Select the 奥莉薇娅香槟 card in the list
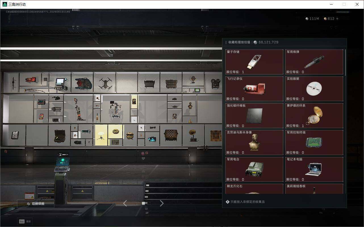The image size is (364, 227). (314, 189)
